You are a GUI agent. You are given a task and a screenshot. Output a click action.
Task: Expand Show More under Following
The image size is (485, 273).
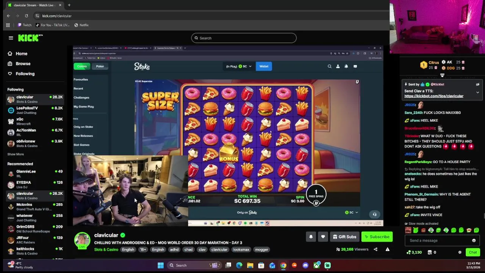tap(16, 154)
